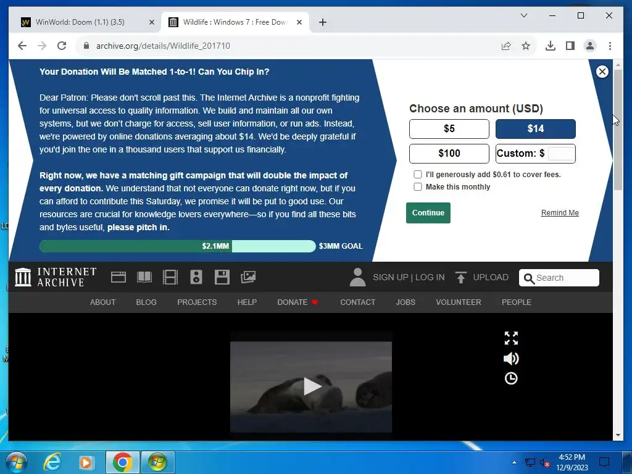Click the UPLOAD link

point(491,277)
